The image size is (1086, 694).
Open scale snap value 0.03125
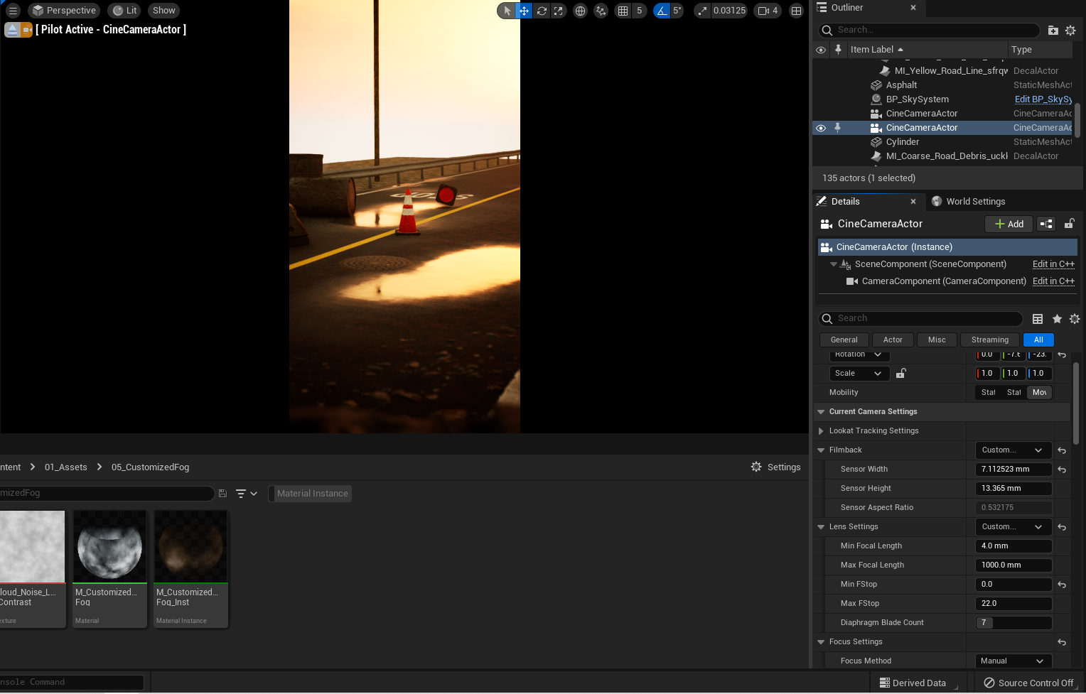click(729, 11)
